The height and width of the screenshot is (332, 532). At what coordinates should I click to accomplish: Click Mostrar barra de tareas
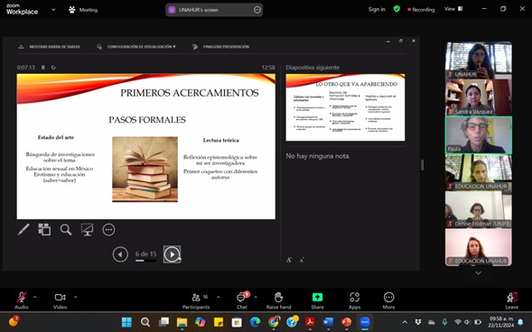(50, 47)
